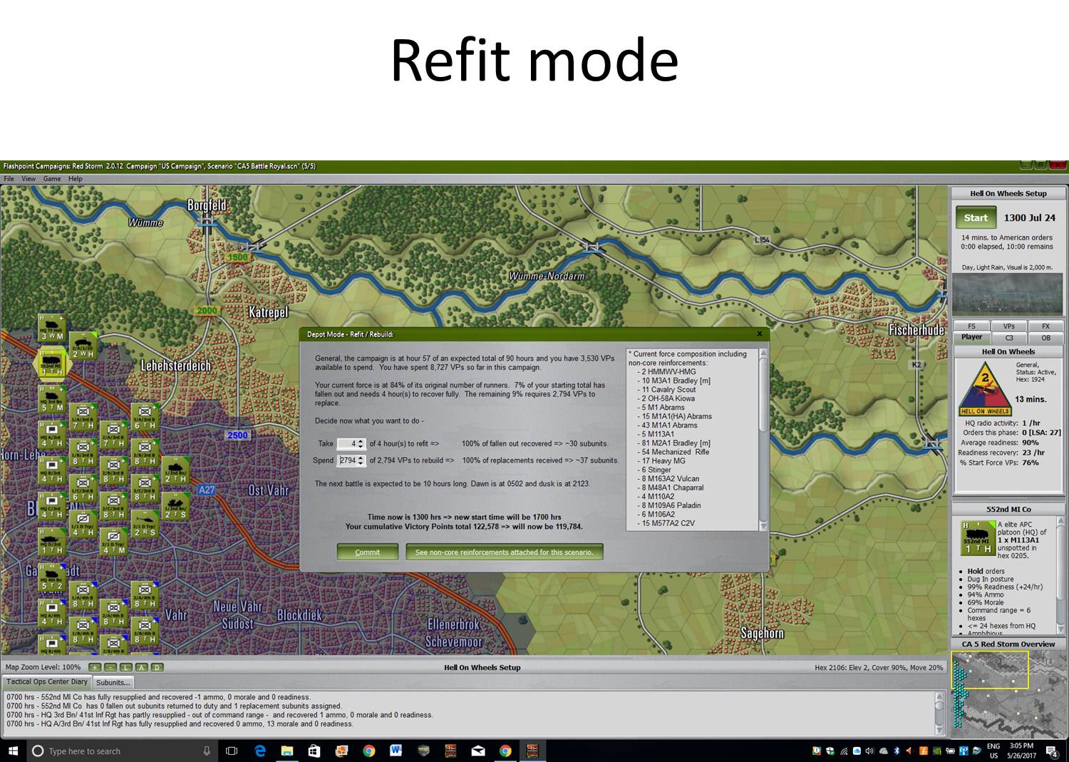Image resolution: width=1069 pixels, height=762 pixels.
Task: Click the taskbar search box
Action: pyautogui.click(x=121, y=751)
